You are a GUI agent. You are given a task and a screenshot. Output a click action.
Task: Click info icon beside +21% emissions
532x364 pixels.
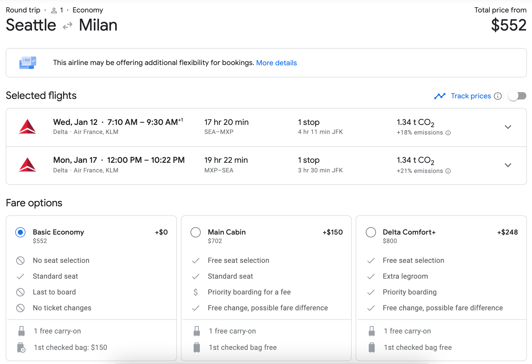448,171
